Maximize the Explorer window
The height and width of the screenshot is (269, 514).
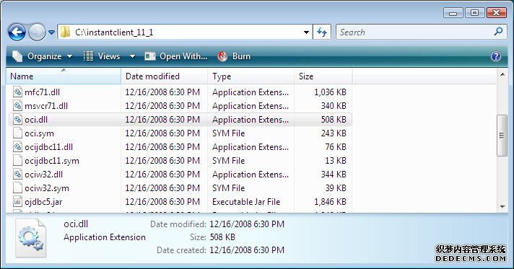pos(475,13)
